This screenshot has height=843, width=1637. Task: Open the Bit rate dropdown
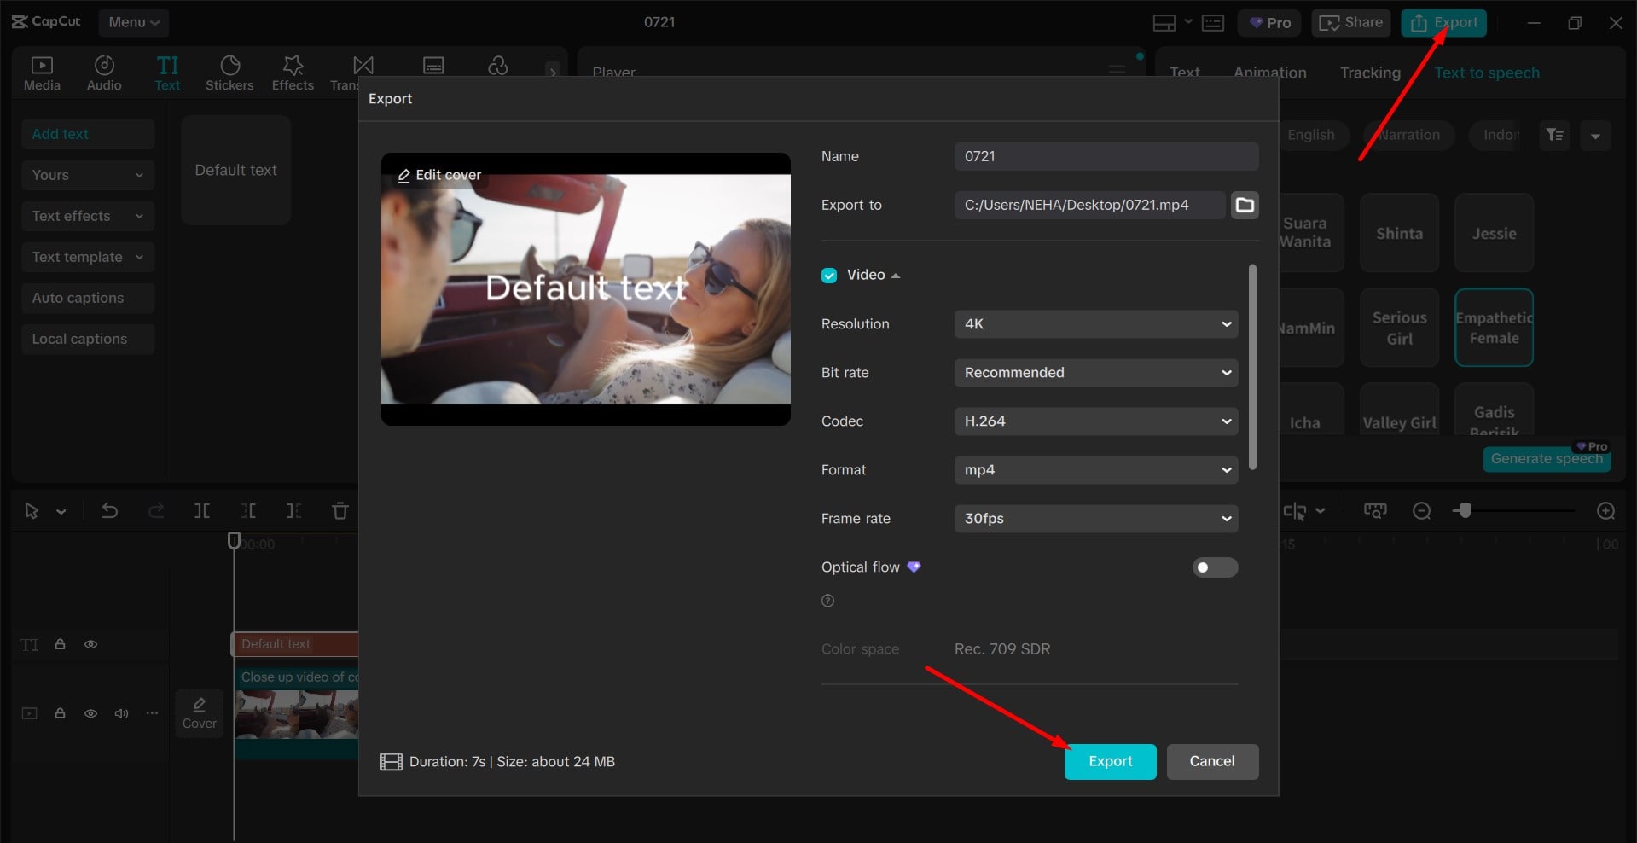pos(1096,373)
